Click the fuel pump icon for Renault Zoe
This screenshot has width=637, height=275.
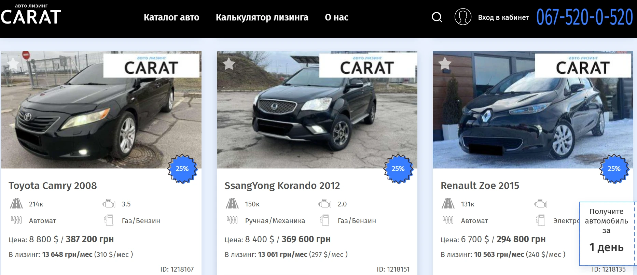tap(540, 220)
